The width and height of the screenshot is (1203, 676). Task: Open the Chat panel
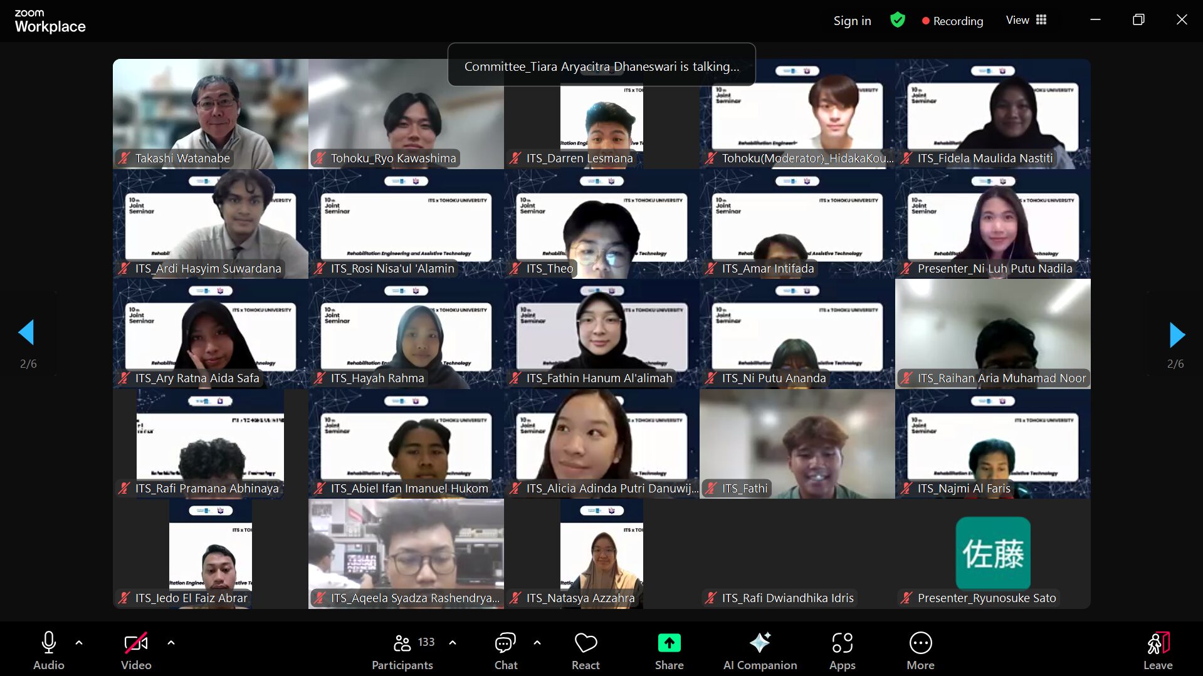point(505,650)
